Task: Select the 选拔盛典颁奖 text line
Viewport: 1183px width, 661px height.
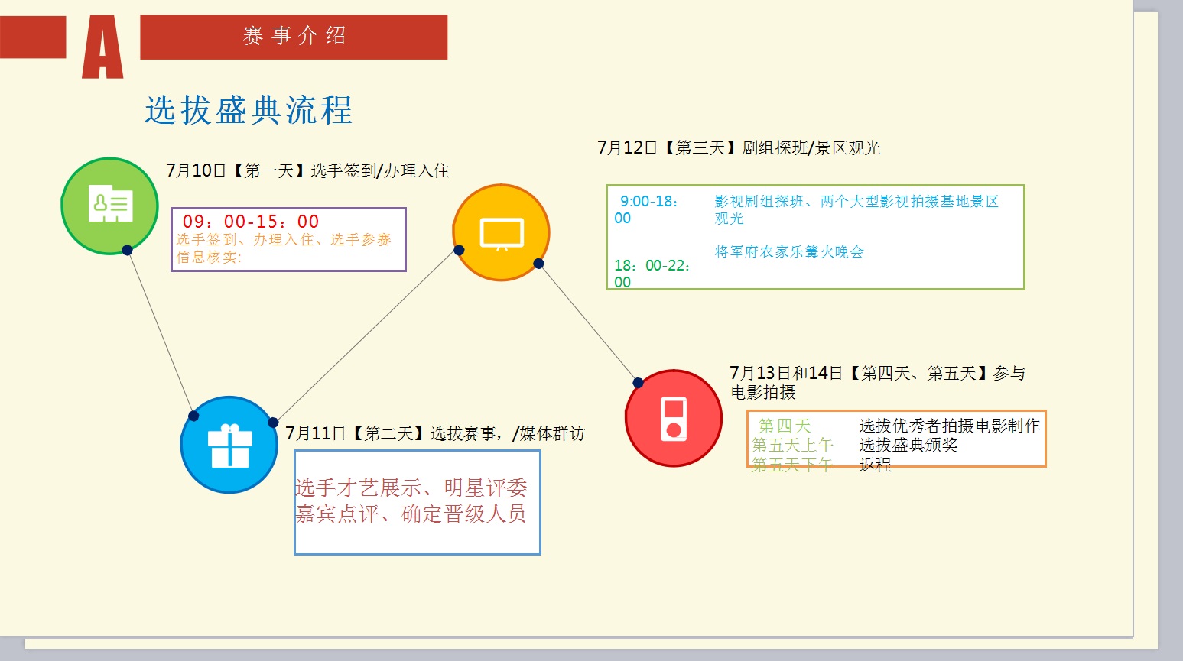Action: tap(908, 445)
